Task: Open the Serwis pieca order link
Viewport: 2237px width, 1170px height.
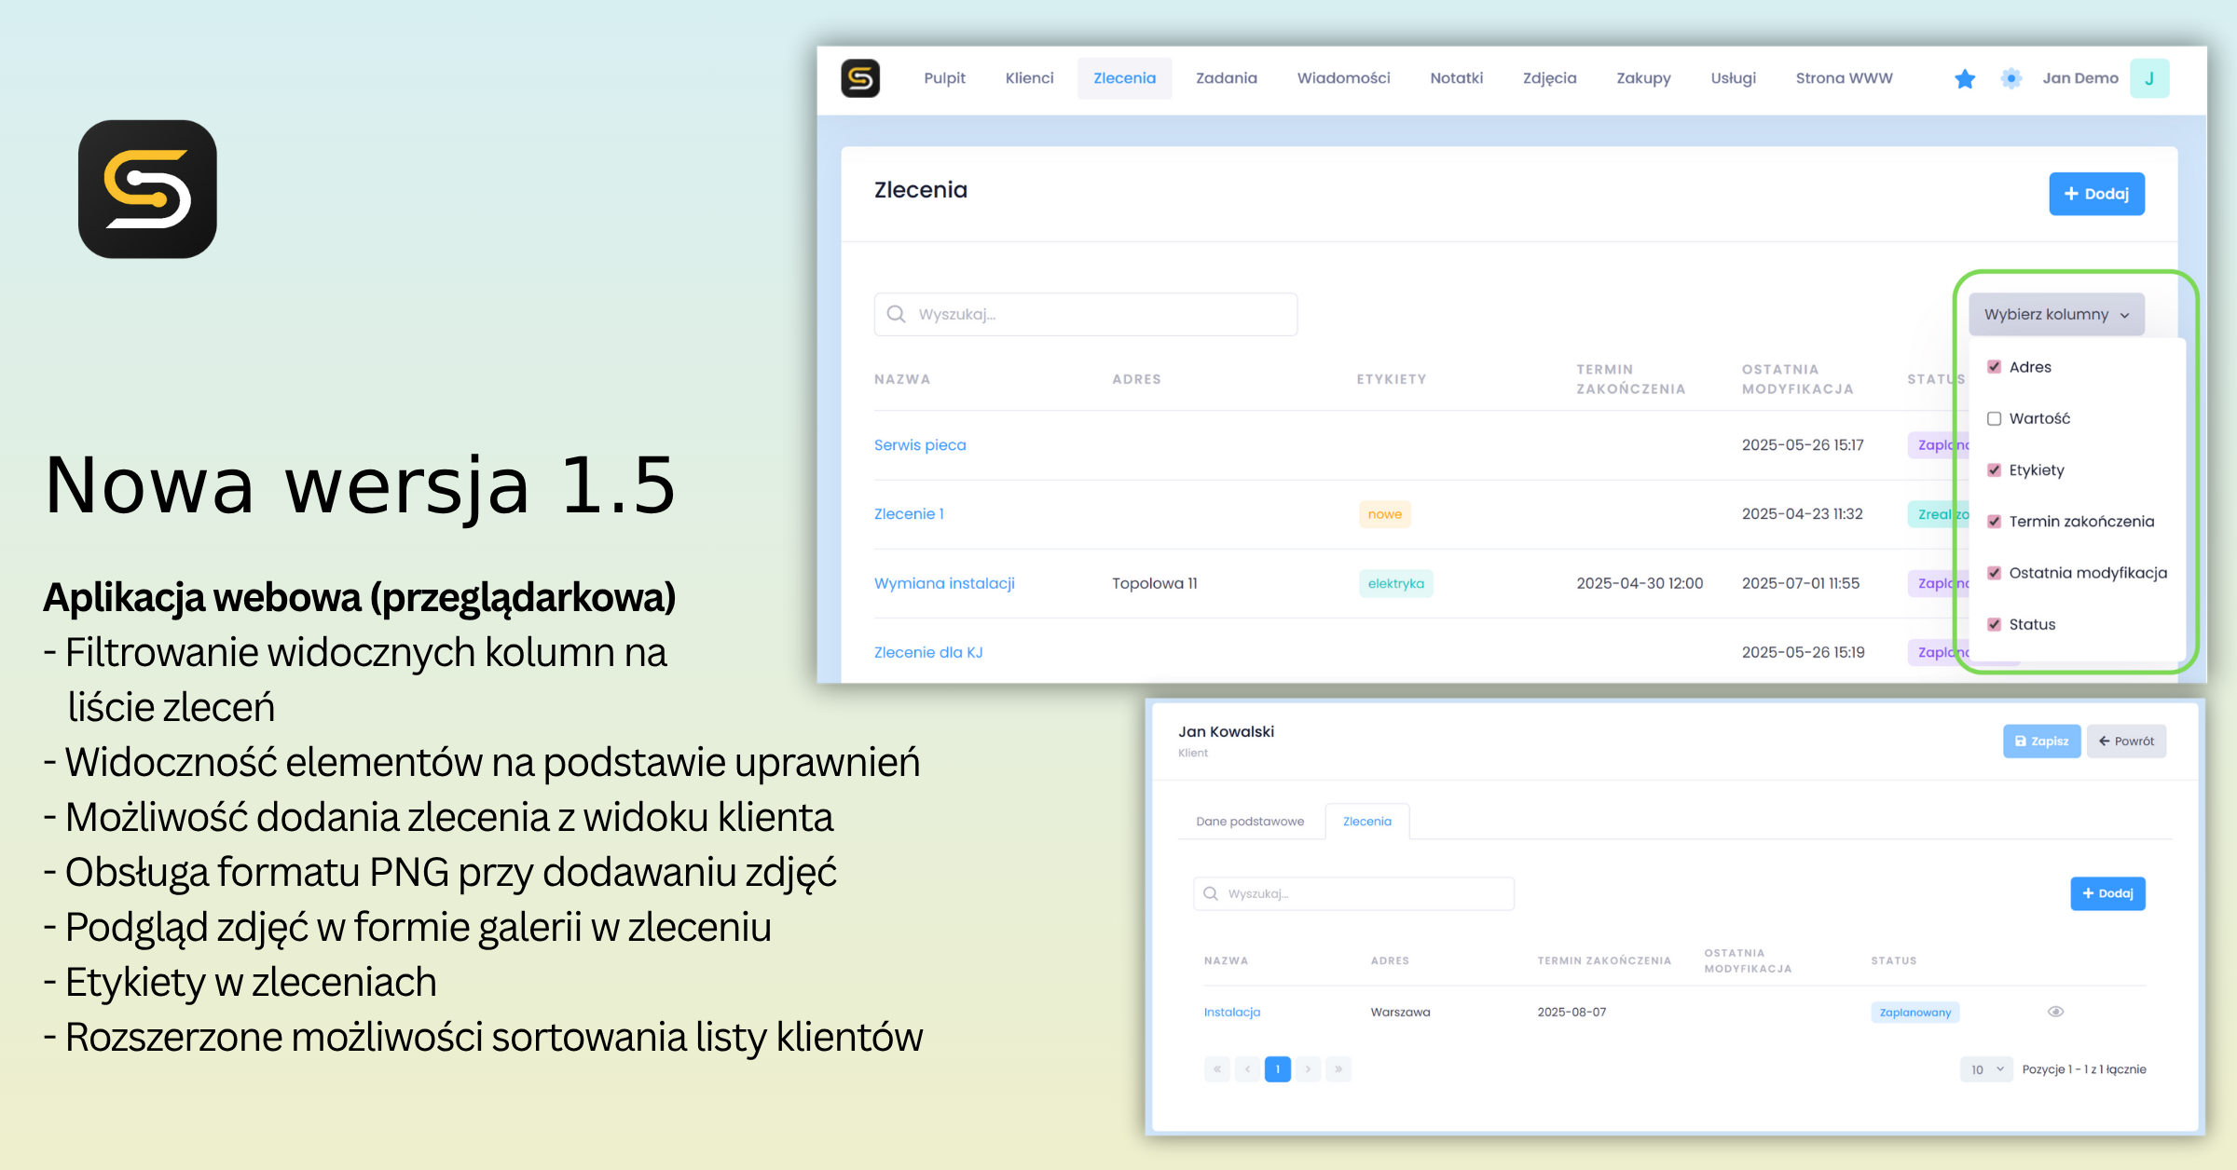Action: [920, 444]
